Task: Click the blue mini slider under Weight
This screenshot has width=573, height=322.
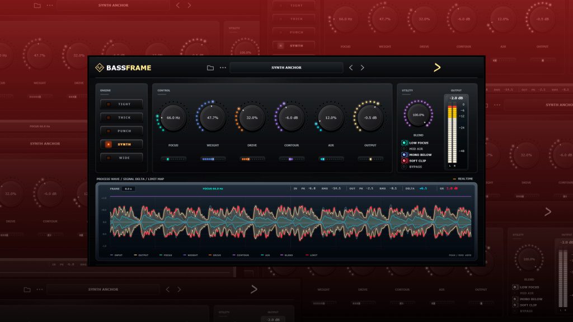Action: (x=213, y=159)
